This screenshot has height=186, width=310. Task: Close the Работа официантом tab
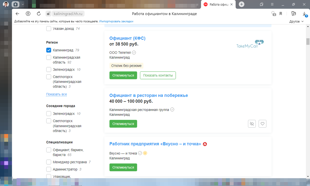click(x=232, y=4)
